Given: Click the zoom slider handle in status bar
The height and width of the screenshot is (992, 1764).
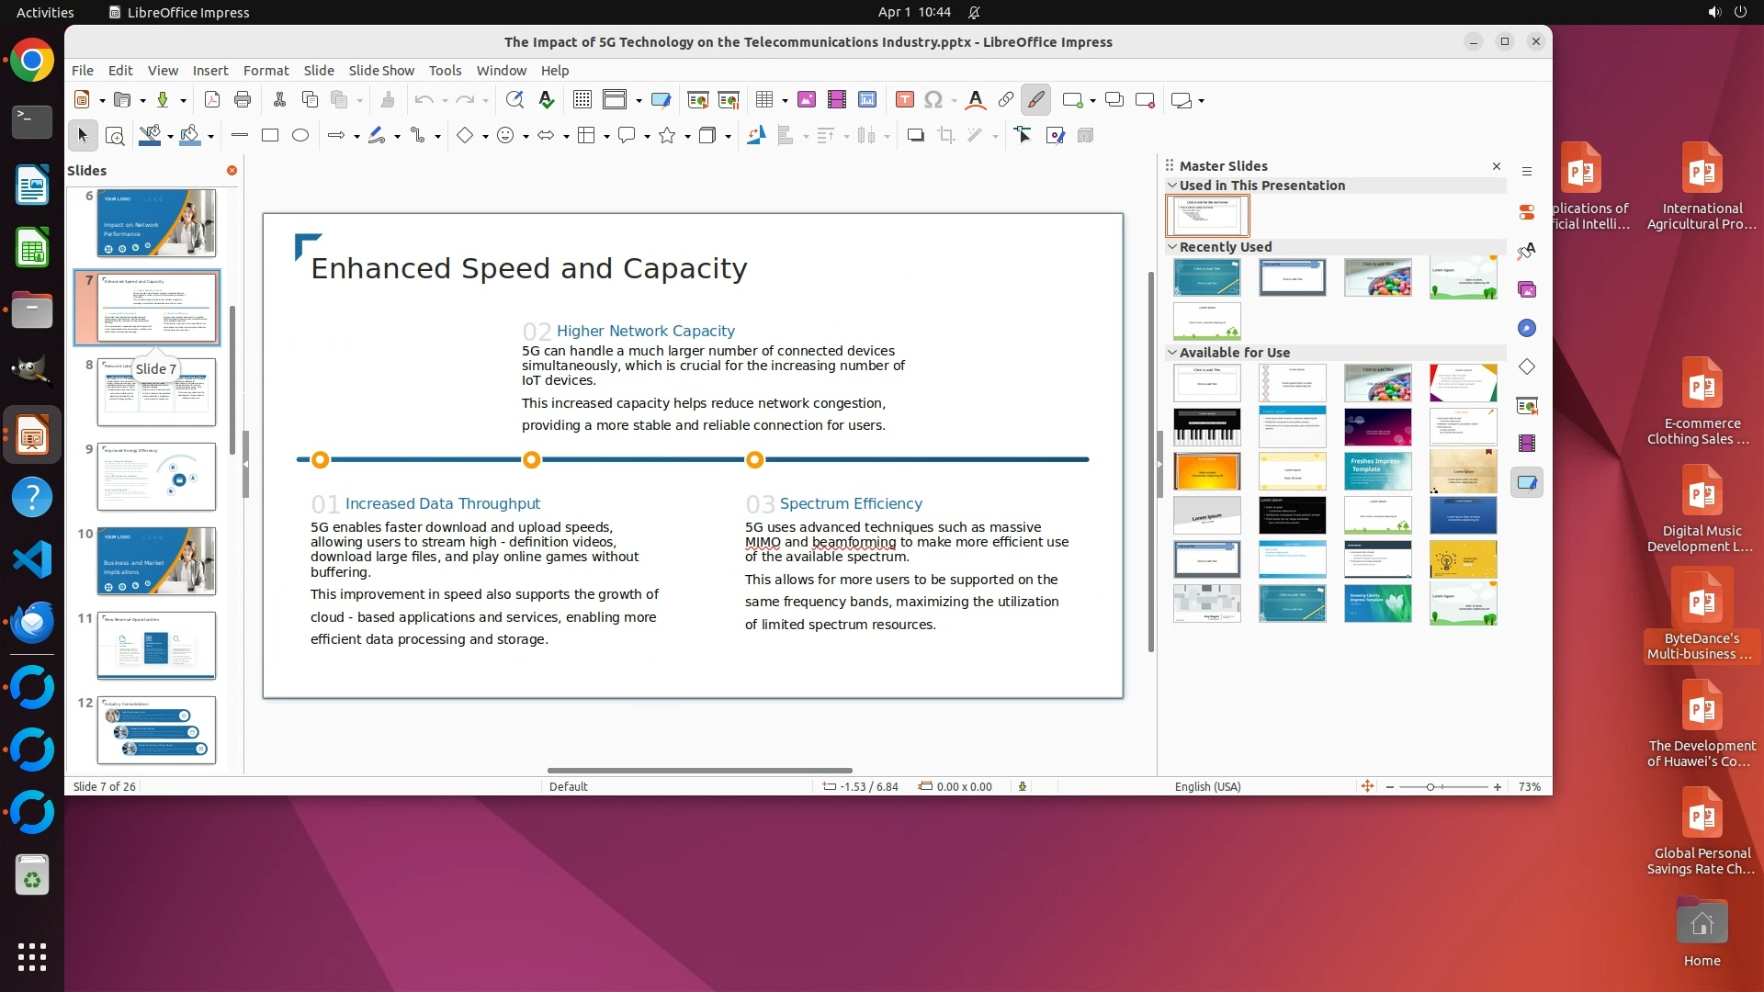Looking at the screenshot, I should point(1430,787).
